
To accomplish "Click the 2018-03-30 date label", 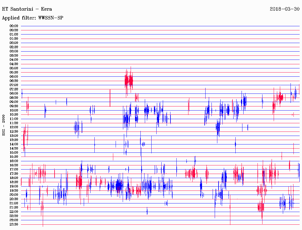I will tap(284, 9).
